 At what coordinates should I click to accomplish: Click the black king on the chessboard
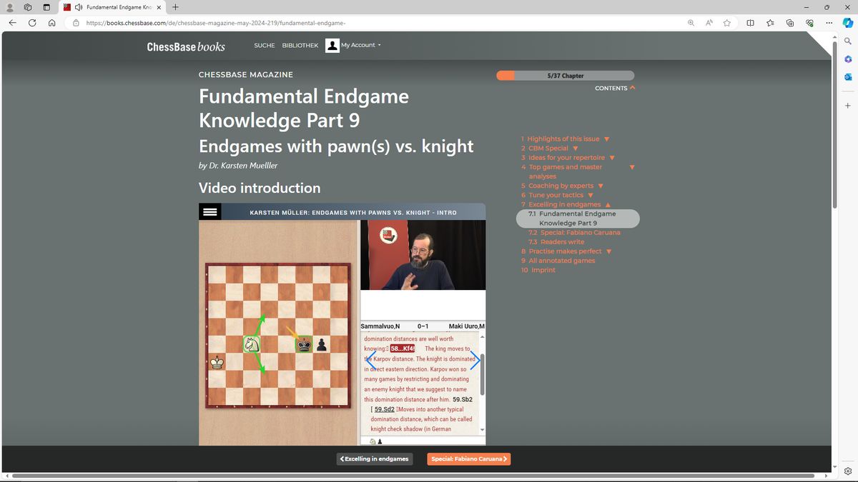305,345
